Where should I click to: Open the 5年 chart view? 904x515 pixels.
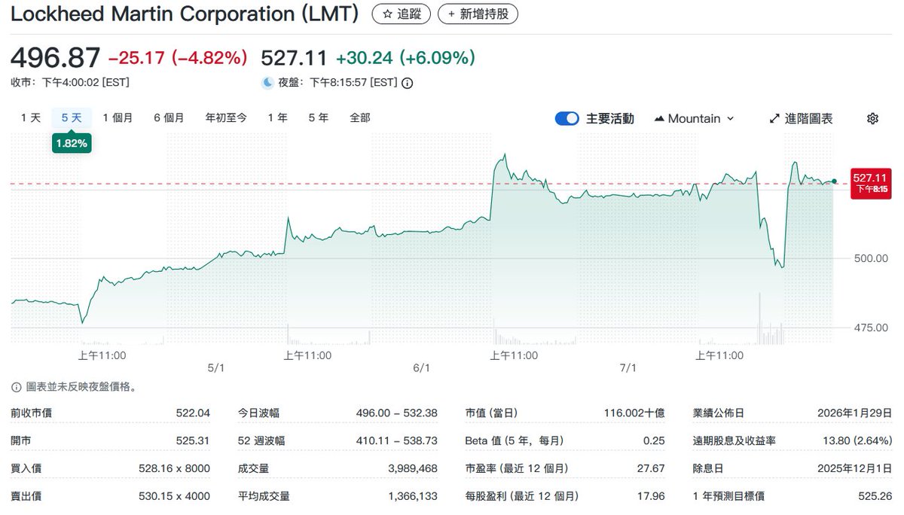(318, 117)
